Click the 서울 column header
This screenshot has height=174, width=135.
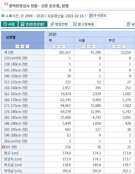coord(89,40)
